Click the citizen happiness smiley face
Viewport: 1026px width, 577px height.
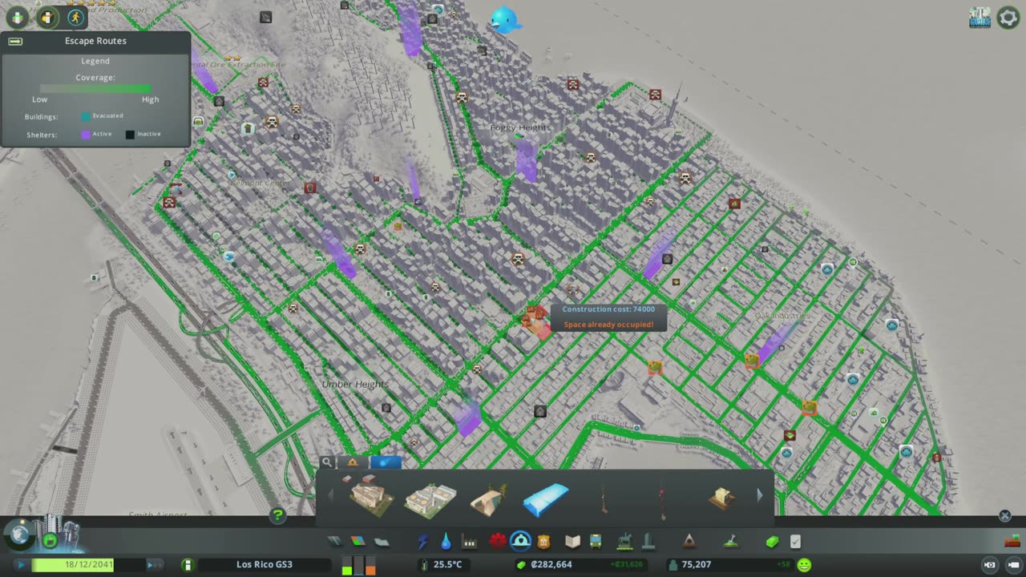pyautogui.click(x=804, y=565)
